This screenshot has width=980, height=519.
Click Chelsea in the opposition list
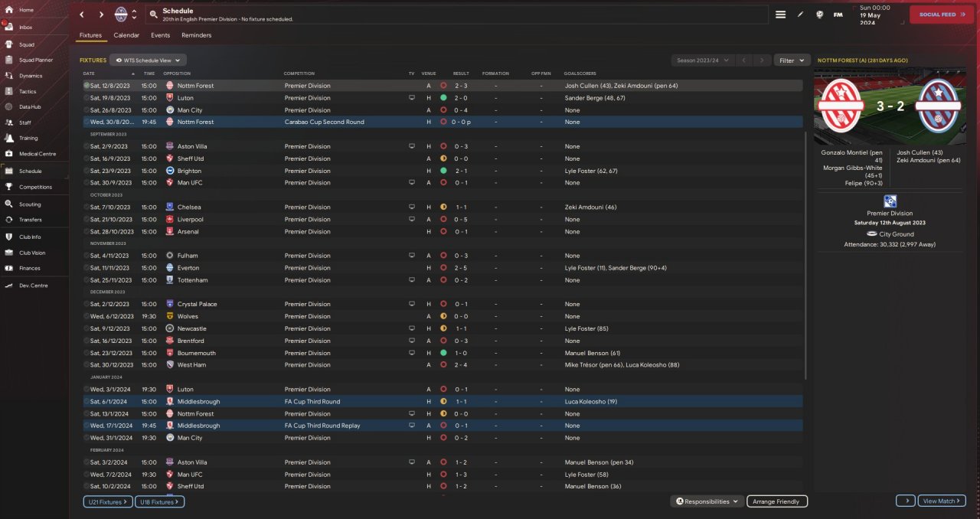coord(188,207)
